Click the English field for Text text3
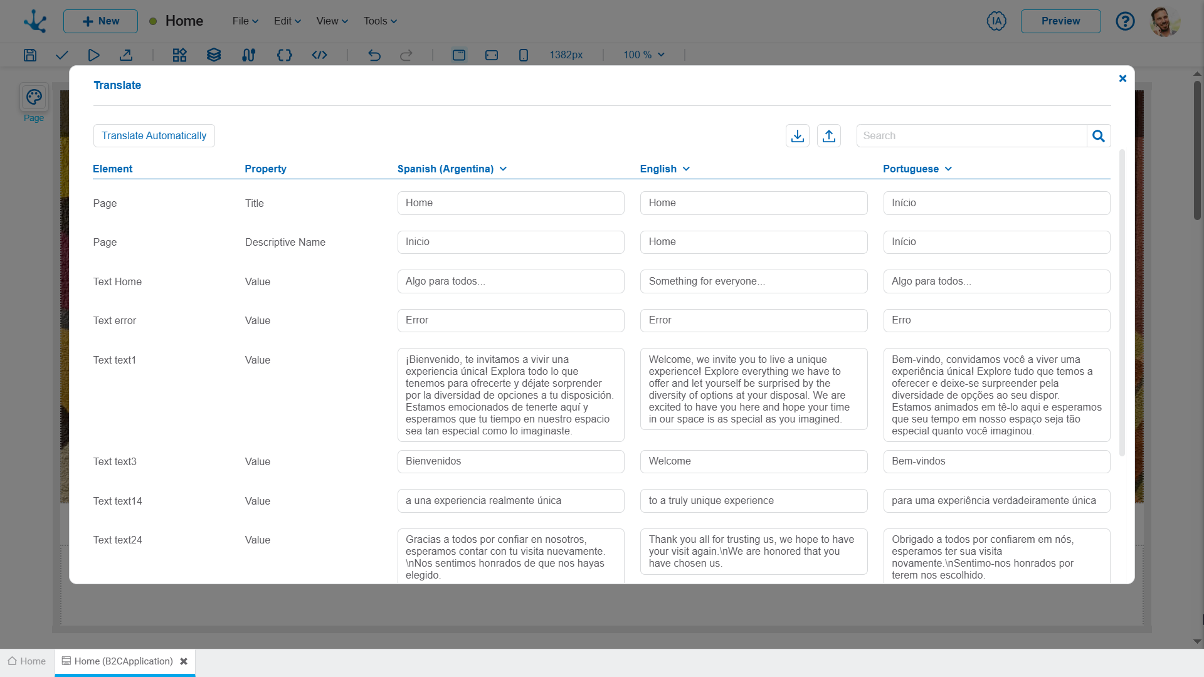This screenshot has height=677, width=1204. [753, 461]
